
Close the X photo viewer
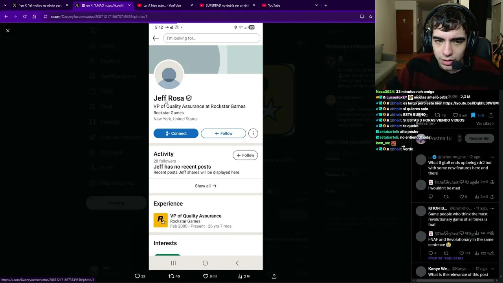(8, 31)
